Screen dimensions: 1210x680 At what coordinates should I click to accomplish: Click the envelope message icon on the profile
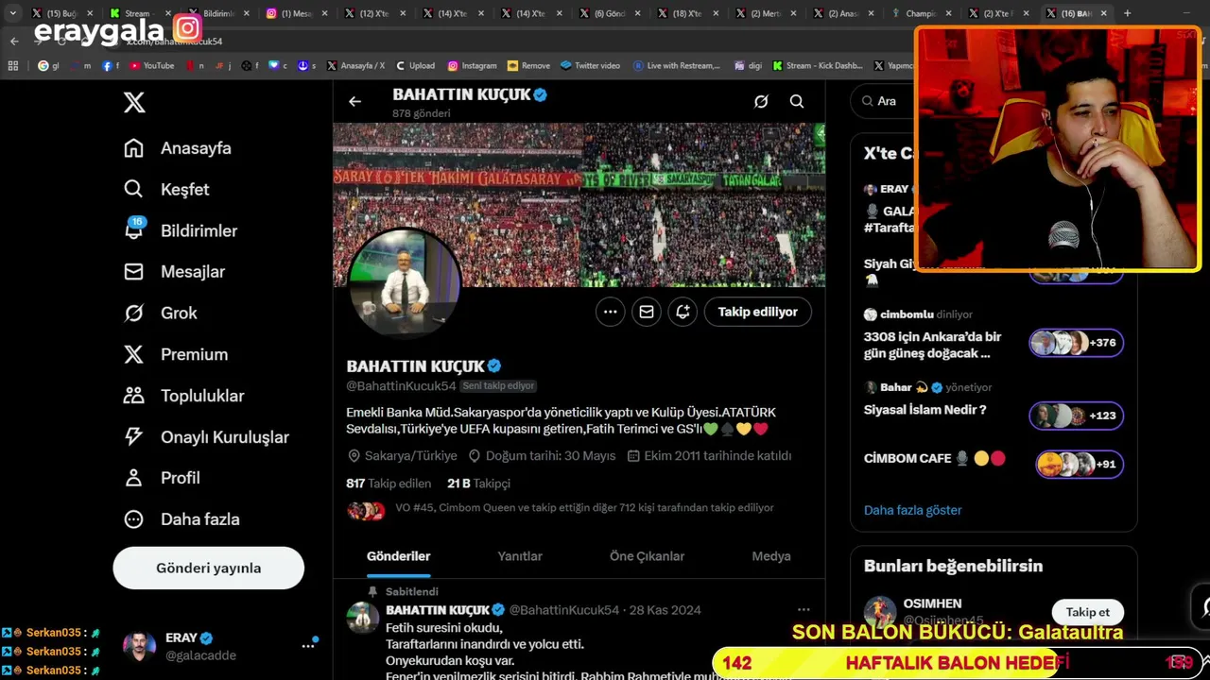click(x=647, y=312)
